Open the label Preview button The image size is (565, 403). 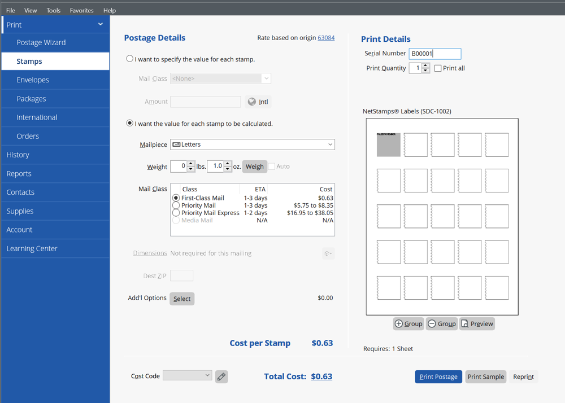477,323
